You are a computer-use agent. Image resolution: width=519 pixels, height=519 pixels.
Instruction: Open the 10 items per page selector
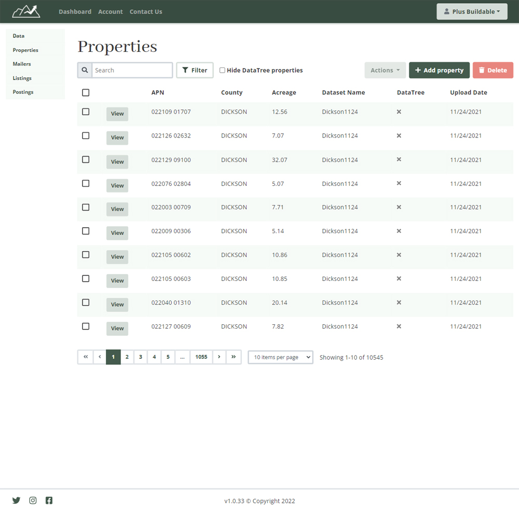coord(280,357)
